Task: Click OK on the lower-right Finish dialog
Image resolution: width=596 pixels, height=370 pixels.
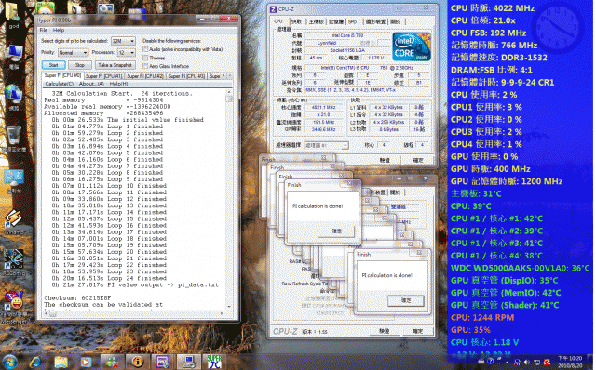Action: coord(406,300)
